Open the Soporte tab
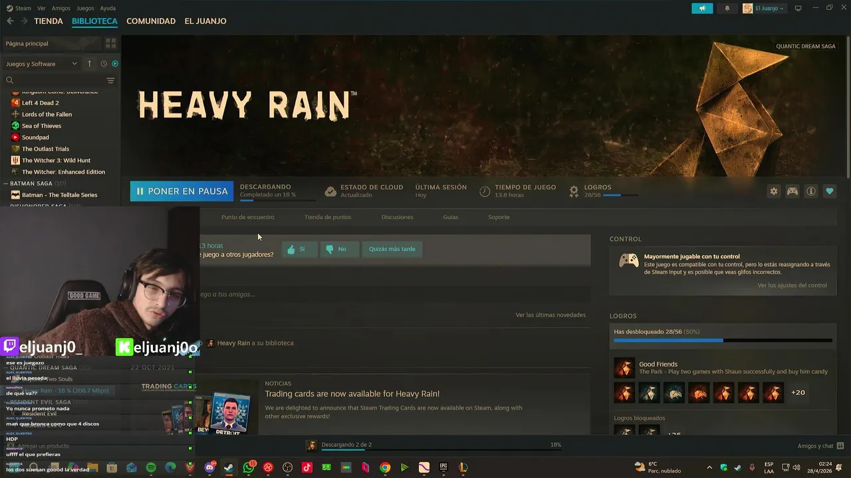The image size is (851, 478). coord(499,217)
